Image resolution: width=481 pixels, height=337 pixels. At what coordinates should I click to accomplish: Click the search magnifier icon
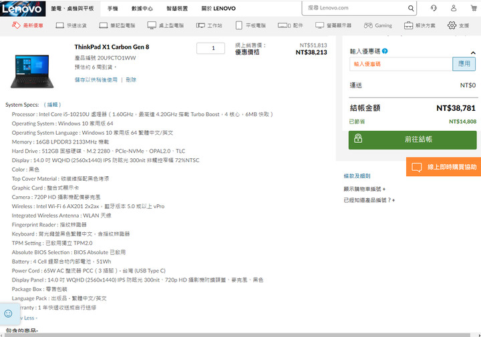[x=411, y=8]
